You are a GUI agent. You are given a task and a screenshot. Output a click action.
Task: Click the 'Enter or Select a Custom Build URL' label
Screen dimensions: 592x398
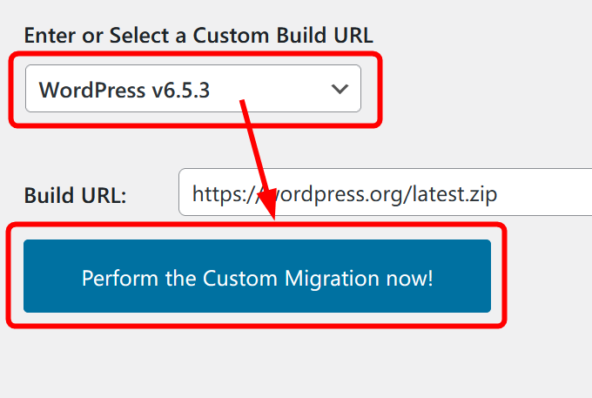point(198,36)
